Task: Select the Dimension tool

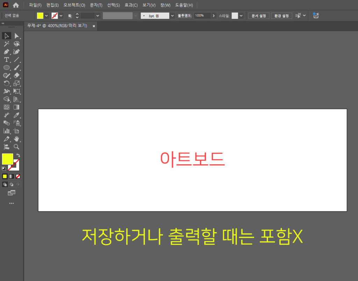Action: [6, 115]
